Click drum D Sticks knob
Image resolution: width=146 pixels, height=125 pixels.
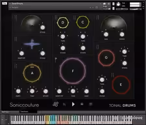(63, 48)
